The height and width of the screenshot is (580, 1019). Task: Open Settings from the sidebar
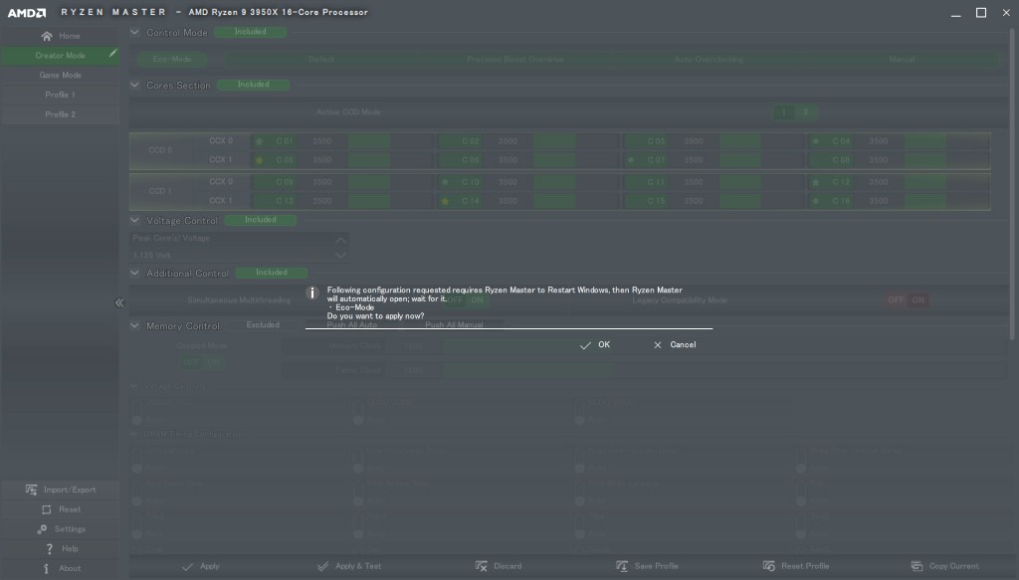click(x=60, y=529)
